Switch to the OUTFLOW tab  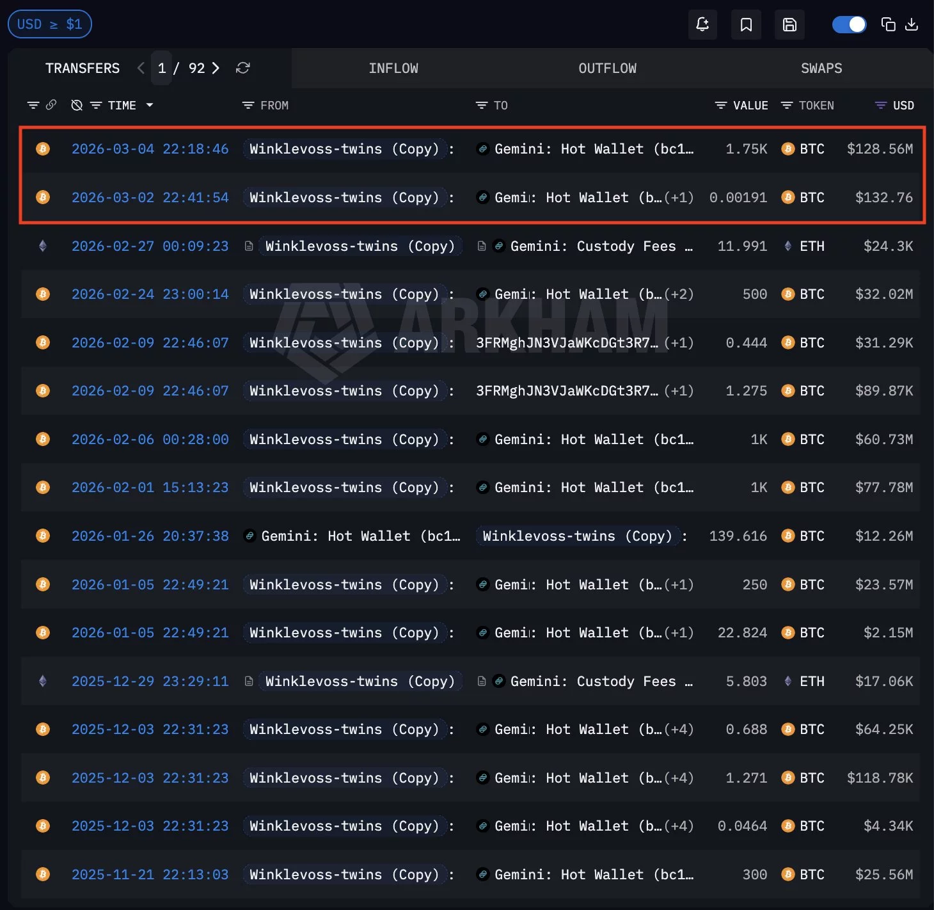click(x=607, y=68)
